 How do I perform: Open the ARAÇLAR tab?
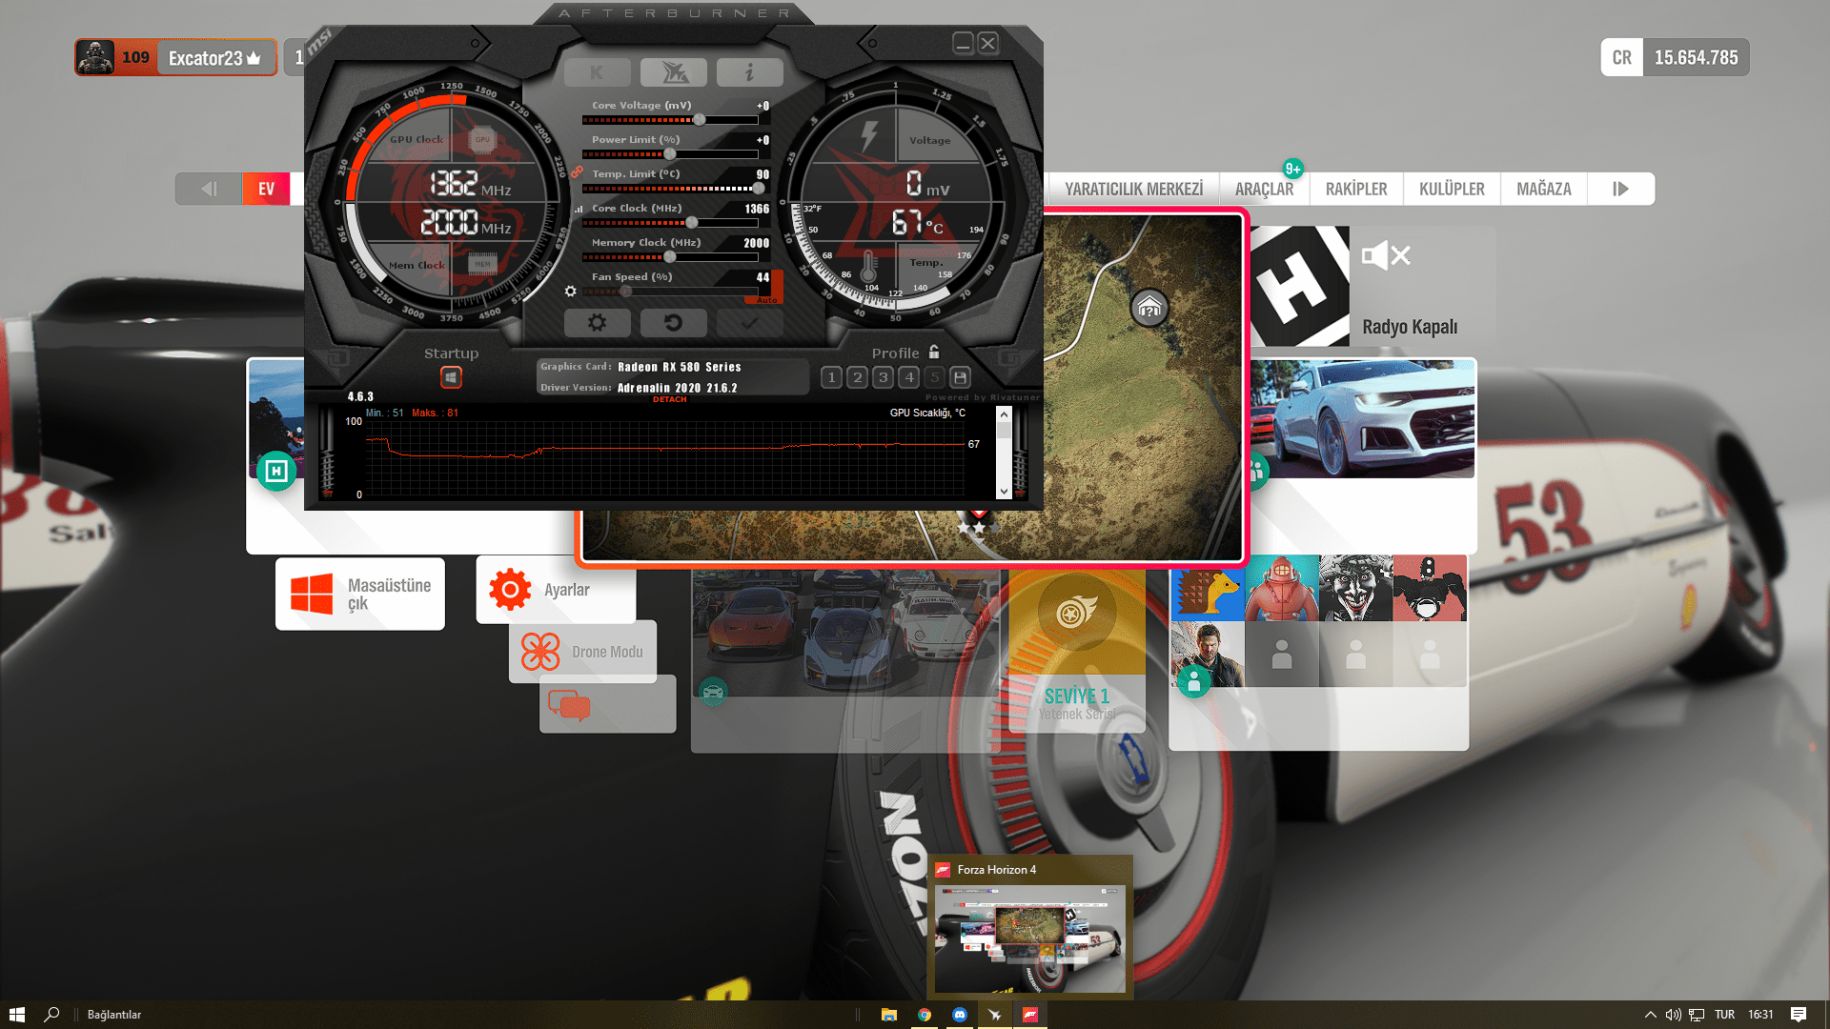click(x=1264, y=189)
